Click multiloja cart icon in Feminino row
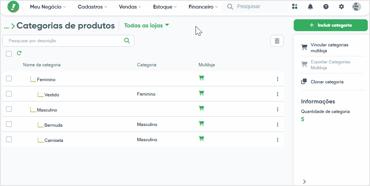This screenshot has height=186, width=370. coord(201,78)
